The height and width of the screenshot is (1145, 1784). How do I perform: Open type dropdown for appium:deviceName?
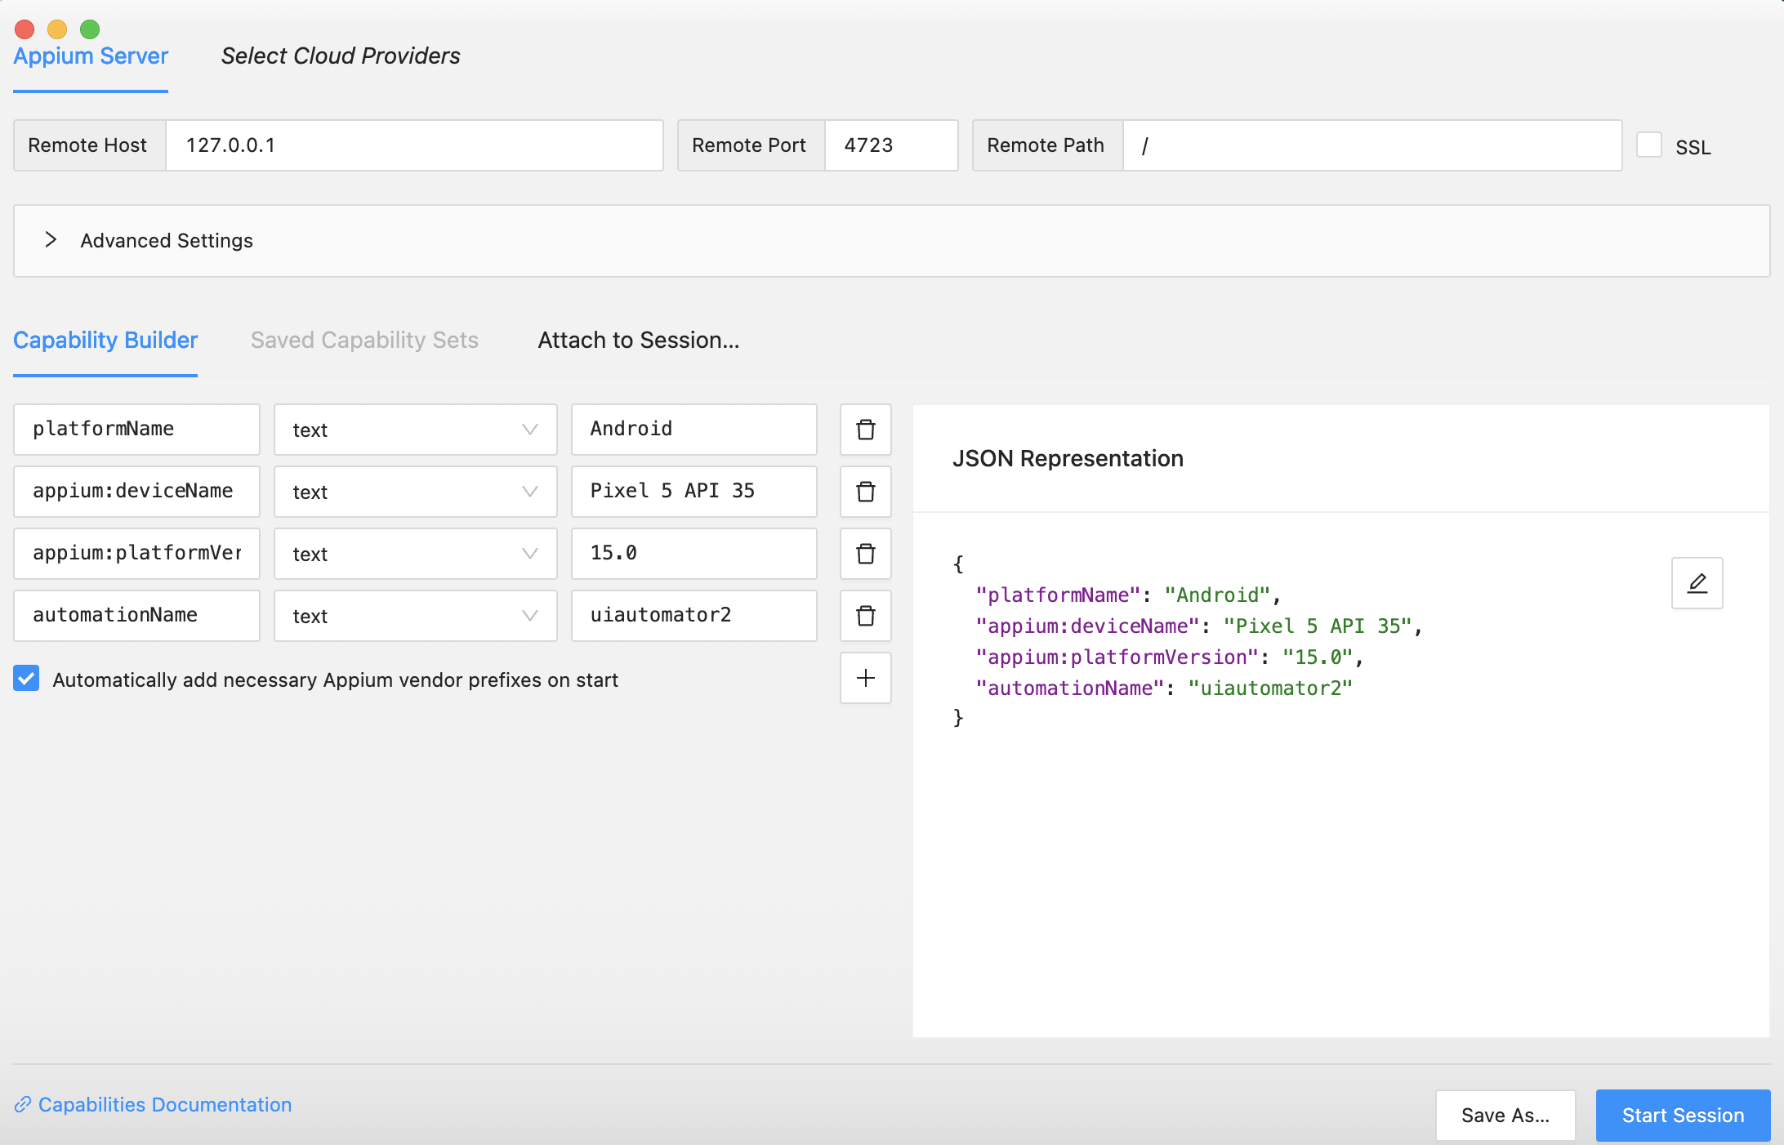point(415,492)
